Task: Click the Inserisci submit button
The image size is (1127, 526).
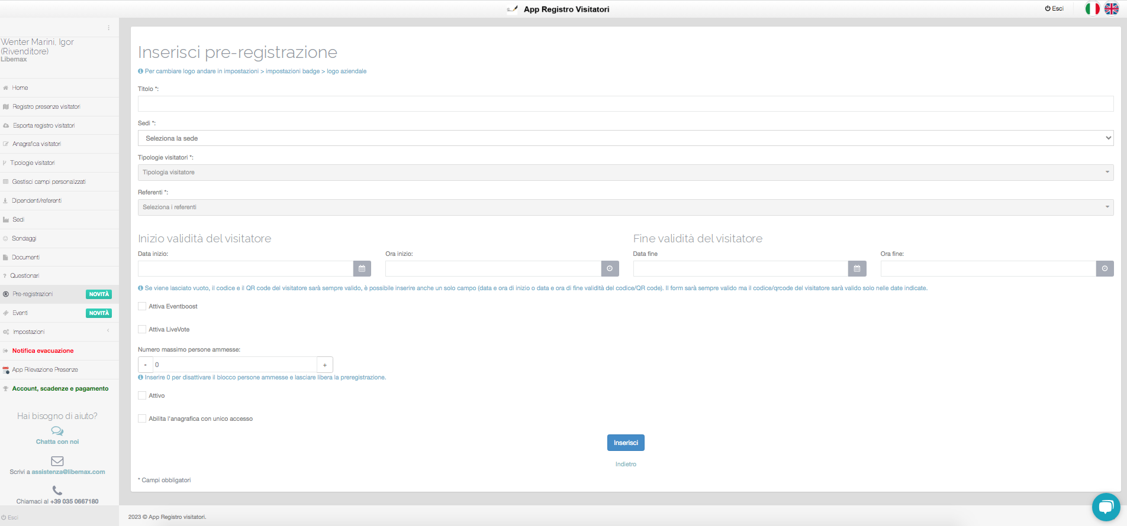Action: coord(626,443)
